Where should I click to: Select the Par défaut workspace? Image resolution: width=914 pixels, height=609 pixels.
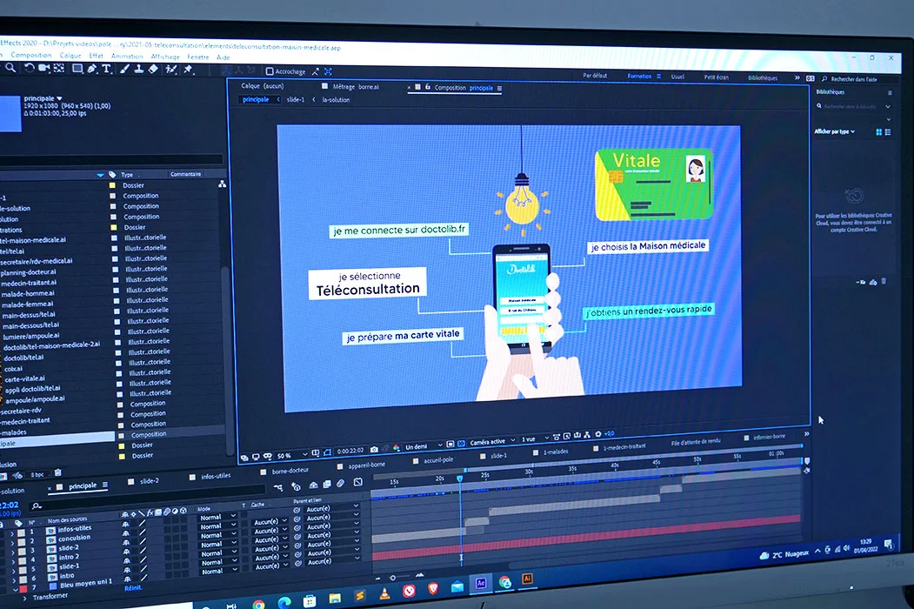coord(595,75)
